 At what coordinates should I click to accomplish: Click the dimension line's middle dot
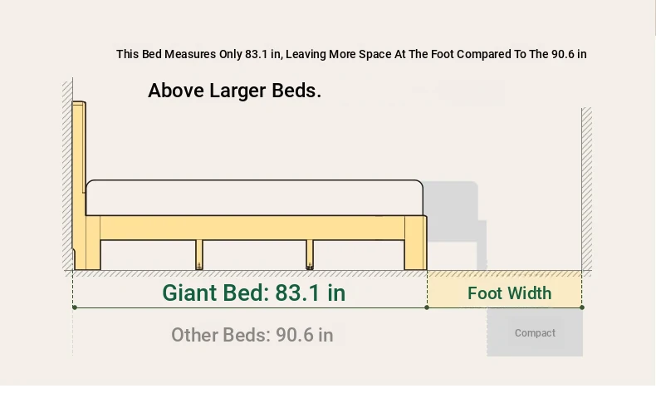[427, 307]
